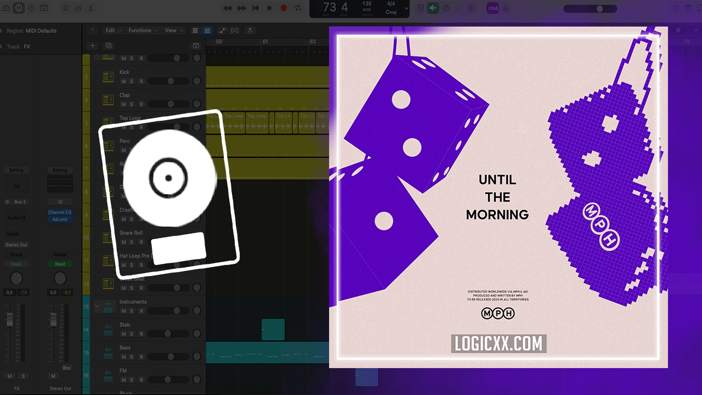Click the 4/4 time signature display

[391, 4]
